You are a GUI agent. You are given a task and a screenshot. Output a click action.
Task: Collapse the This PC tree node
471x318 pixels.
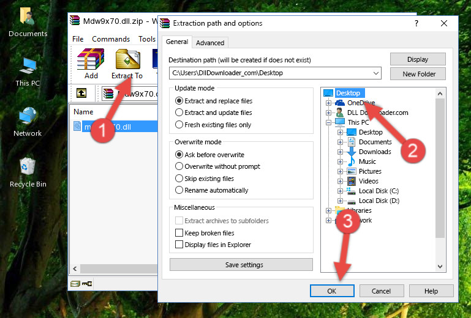(x=328, y=122)
